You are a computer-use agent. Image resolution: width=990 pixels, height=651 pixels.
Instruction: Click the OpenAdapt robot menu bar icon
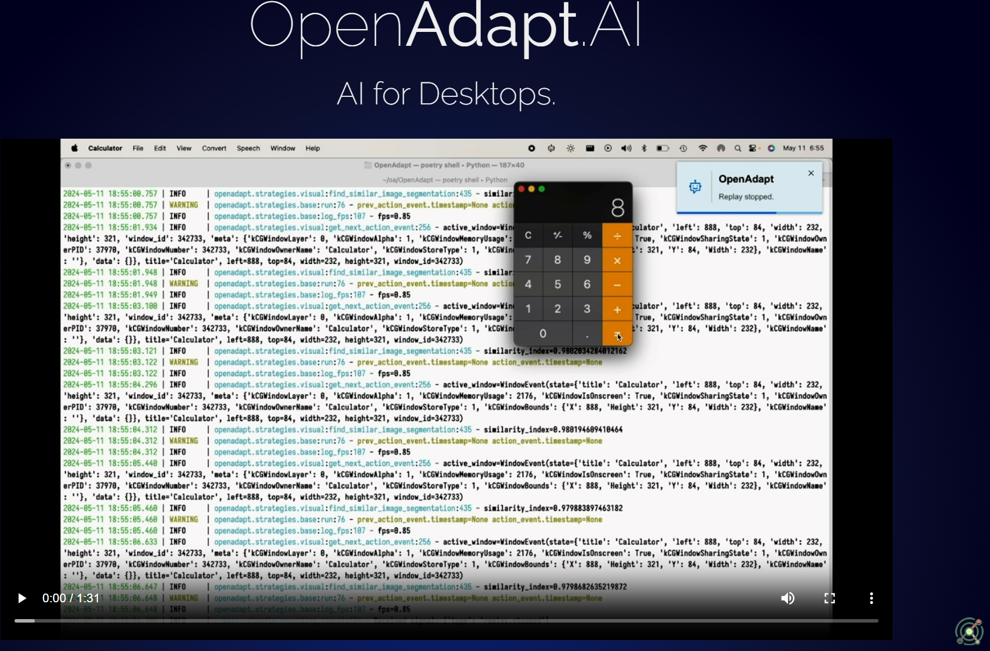pyautogui.click(x=551, y=149)
